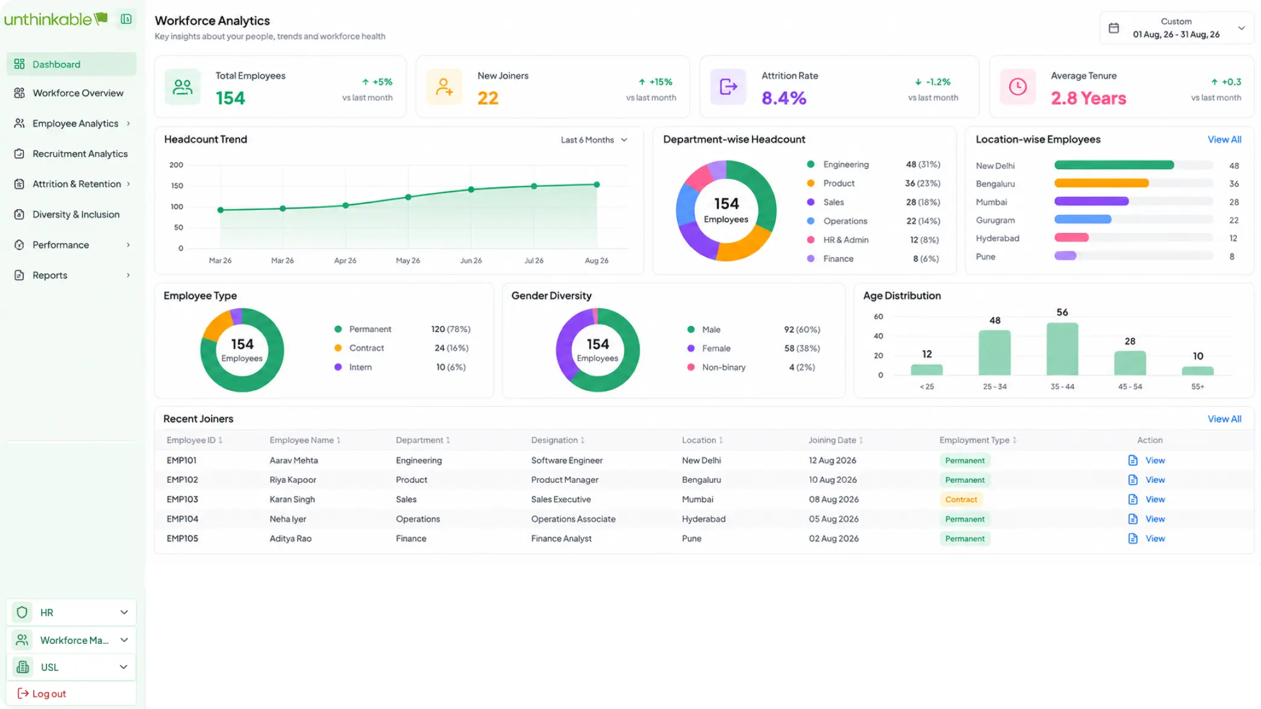Viewport: 1261px width, 709px height.
Task: View Aarav Mehta's record
Action: click(1155, 460)
